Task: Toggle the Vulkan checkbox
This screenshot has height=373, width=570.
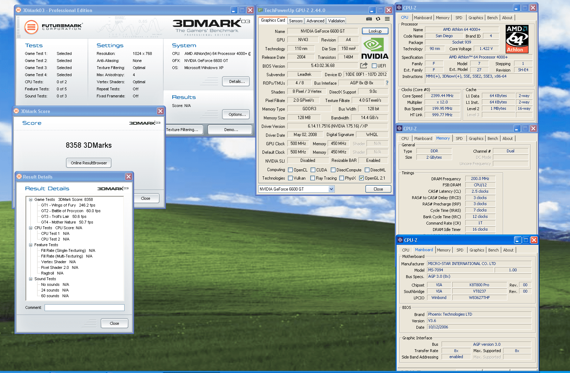Action: 290,178
